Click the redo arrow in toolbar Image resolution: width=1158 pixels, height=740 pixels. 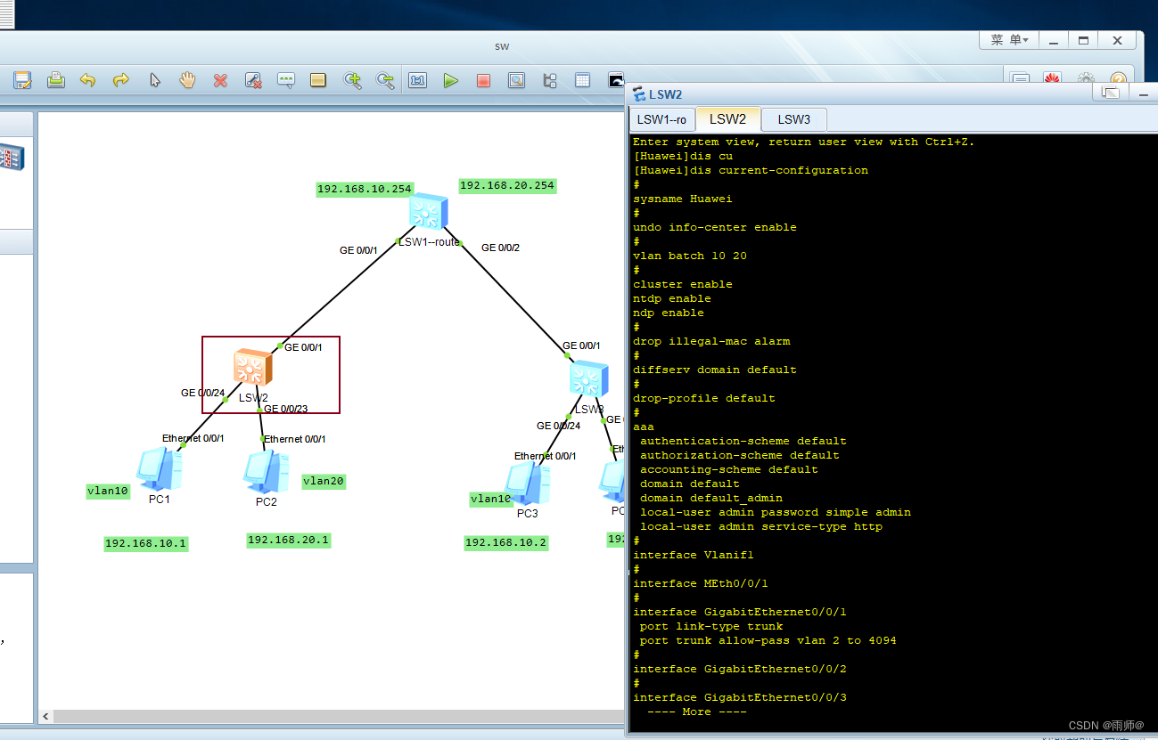click(120, 80)
